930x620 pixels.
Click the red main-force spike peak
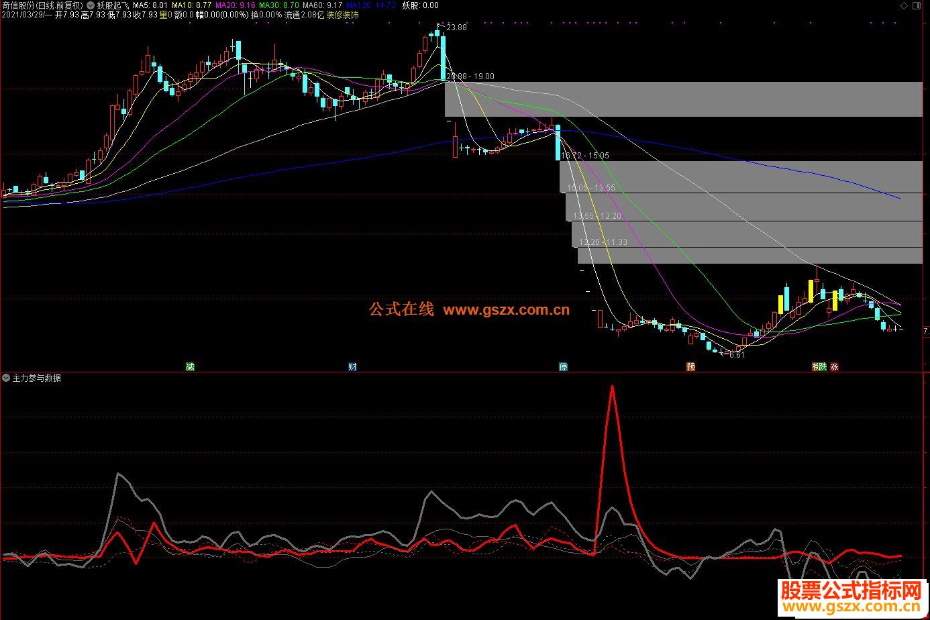612,387
